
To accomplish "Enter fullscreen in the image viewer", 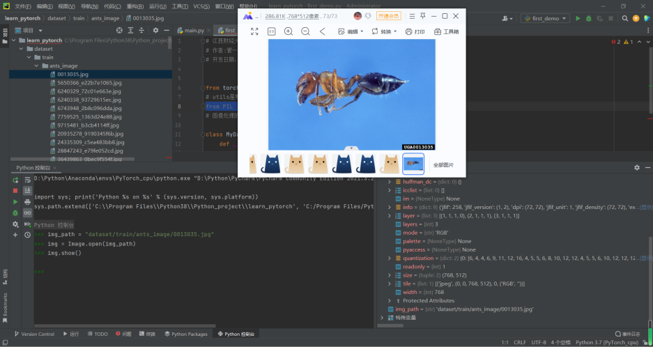I will pyautogui.click(x=254, y=31).
